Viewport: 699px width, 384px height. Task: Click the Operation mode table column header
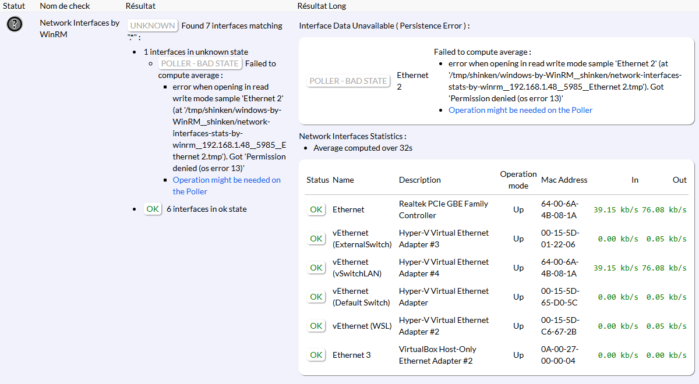[518, 180]
